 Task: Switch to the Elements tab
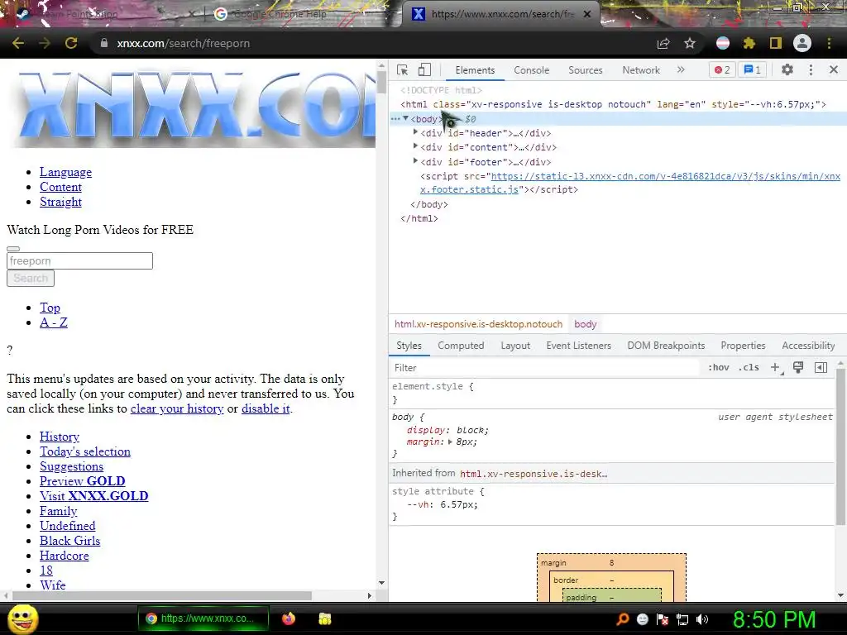tap(475, 70)
